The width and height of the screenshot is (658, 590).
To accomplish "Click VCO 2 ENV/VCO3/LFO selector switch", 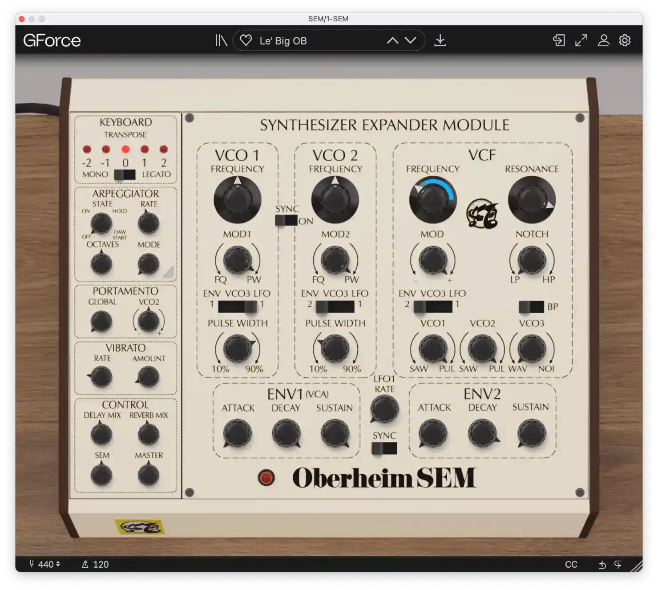I will click(x=335, y=307).
